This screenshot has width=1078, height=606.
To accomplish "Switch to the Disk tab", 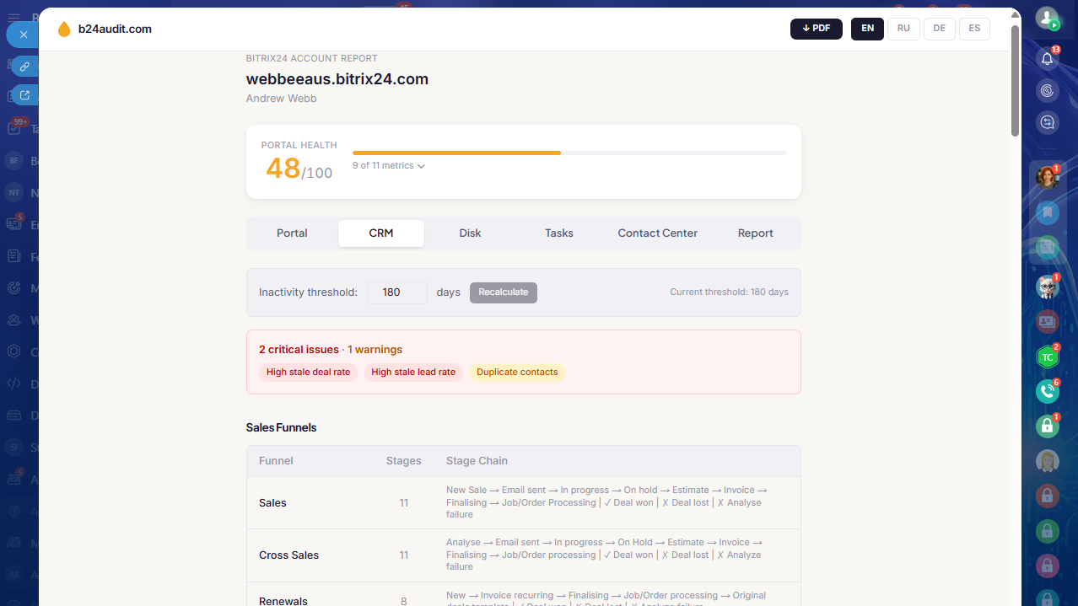I will coord(470,233).
